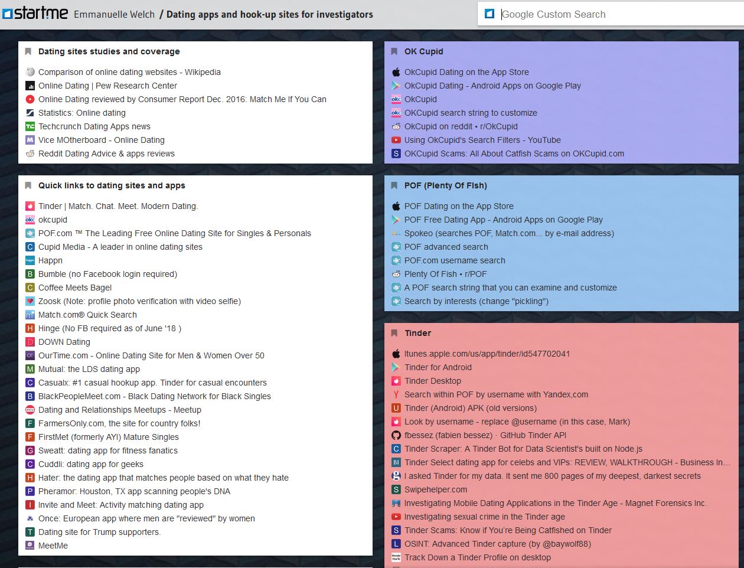Open Dating site for Trump supporters link
Screen dimensions: 744x568
click(99, 532)
